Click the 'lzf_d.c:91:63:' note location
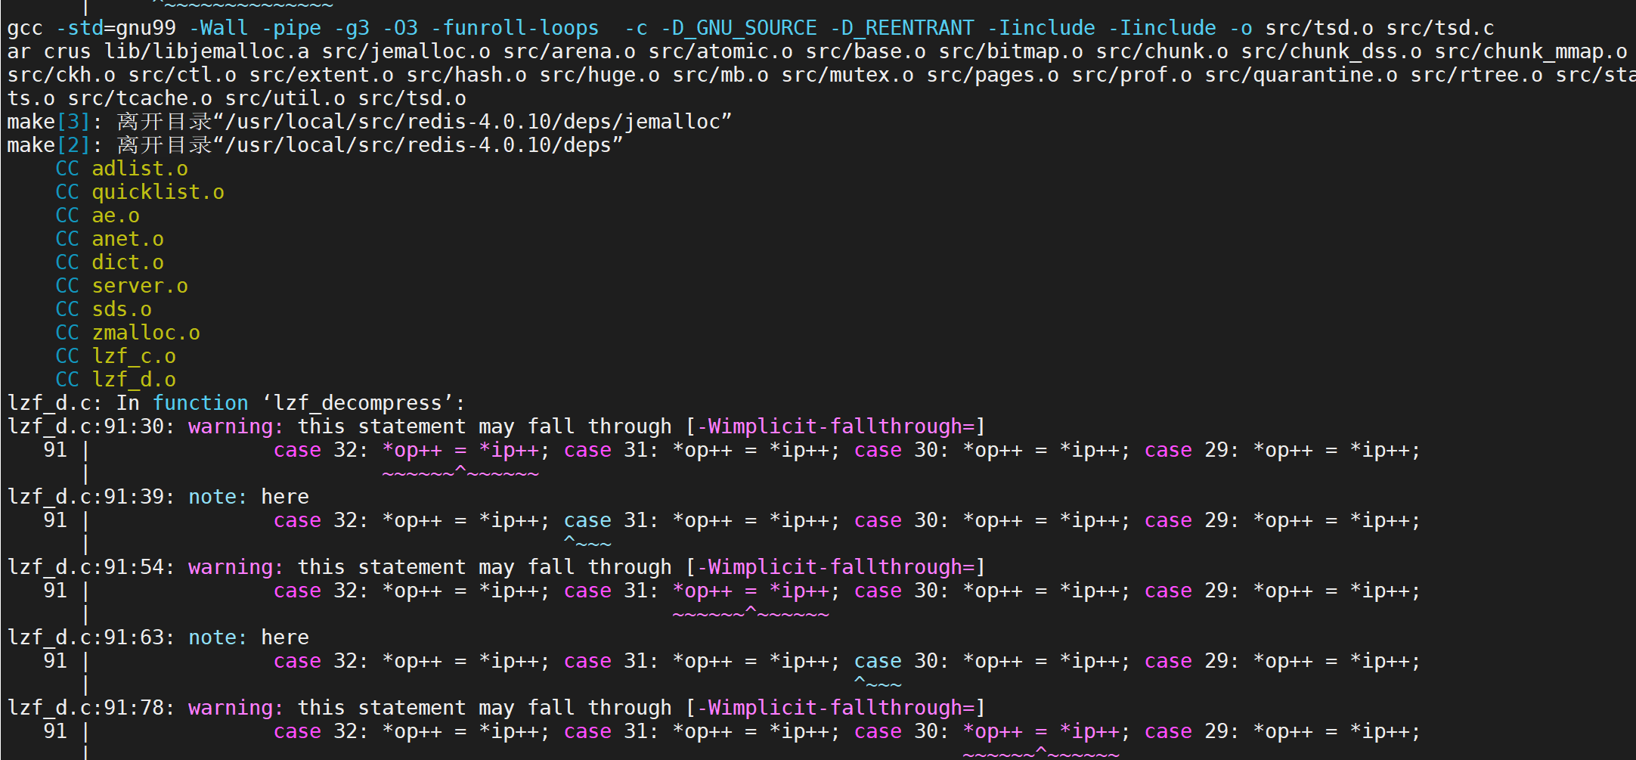The width and height of the screenshot is (1636, 760). point(91,638)
